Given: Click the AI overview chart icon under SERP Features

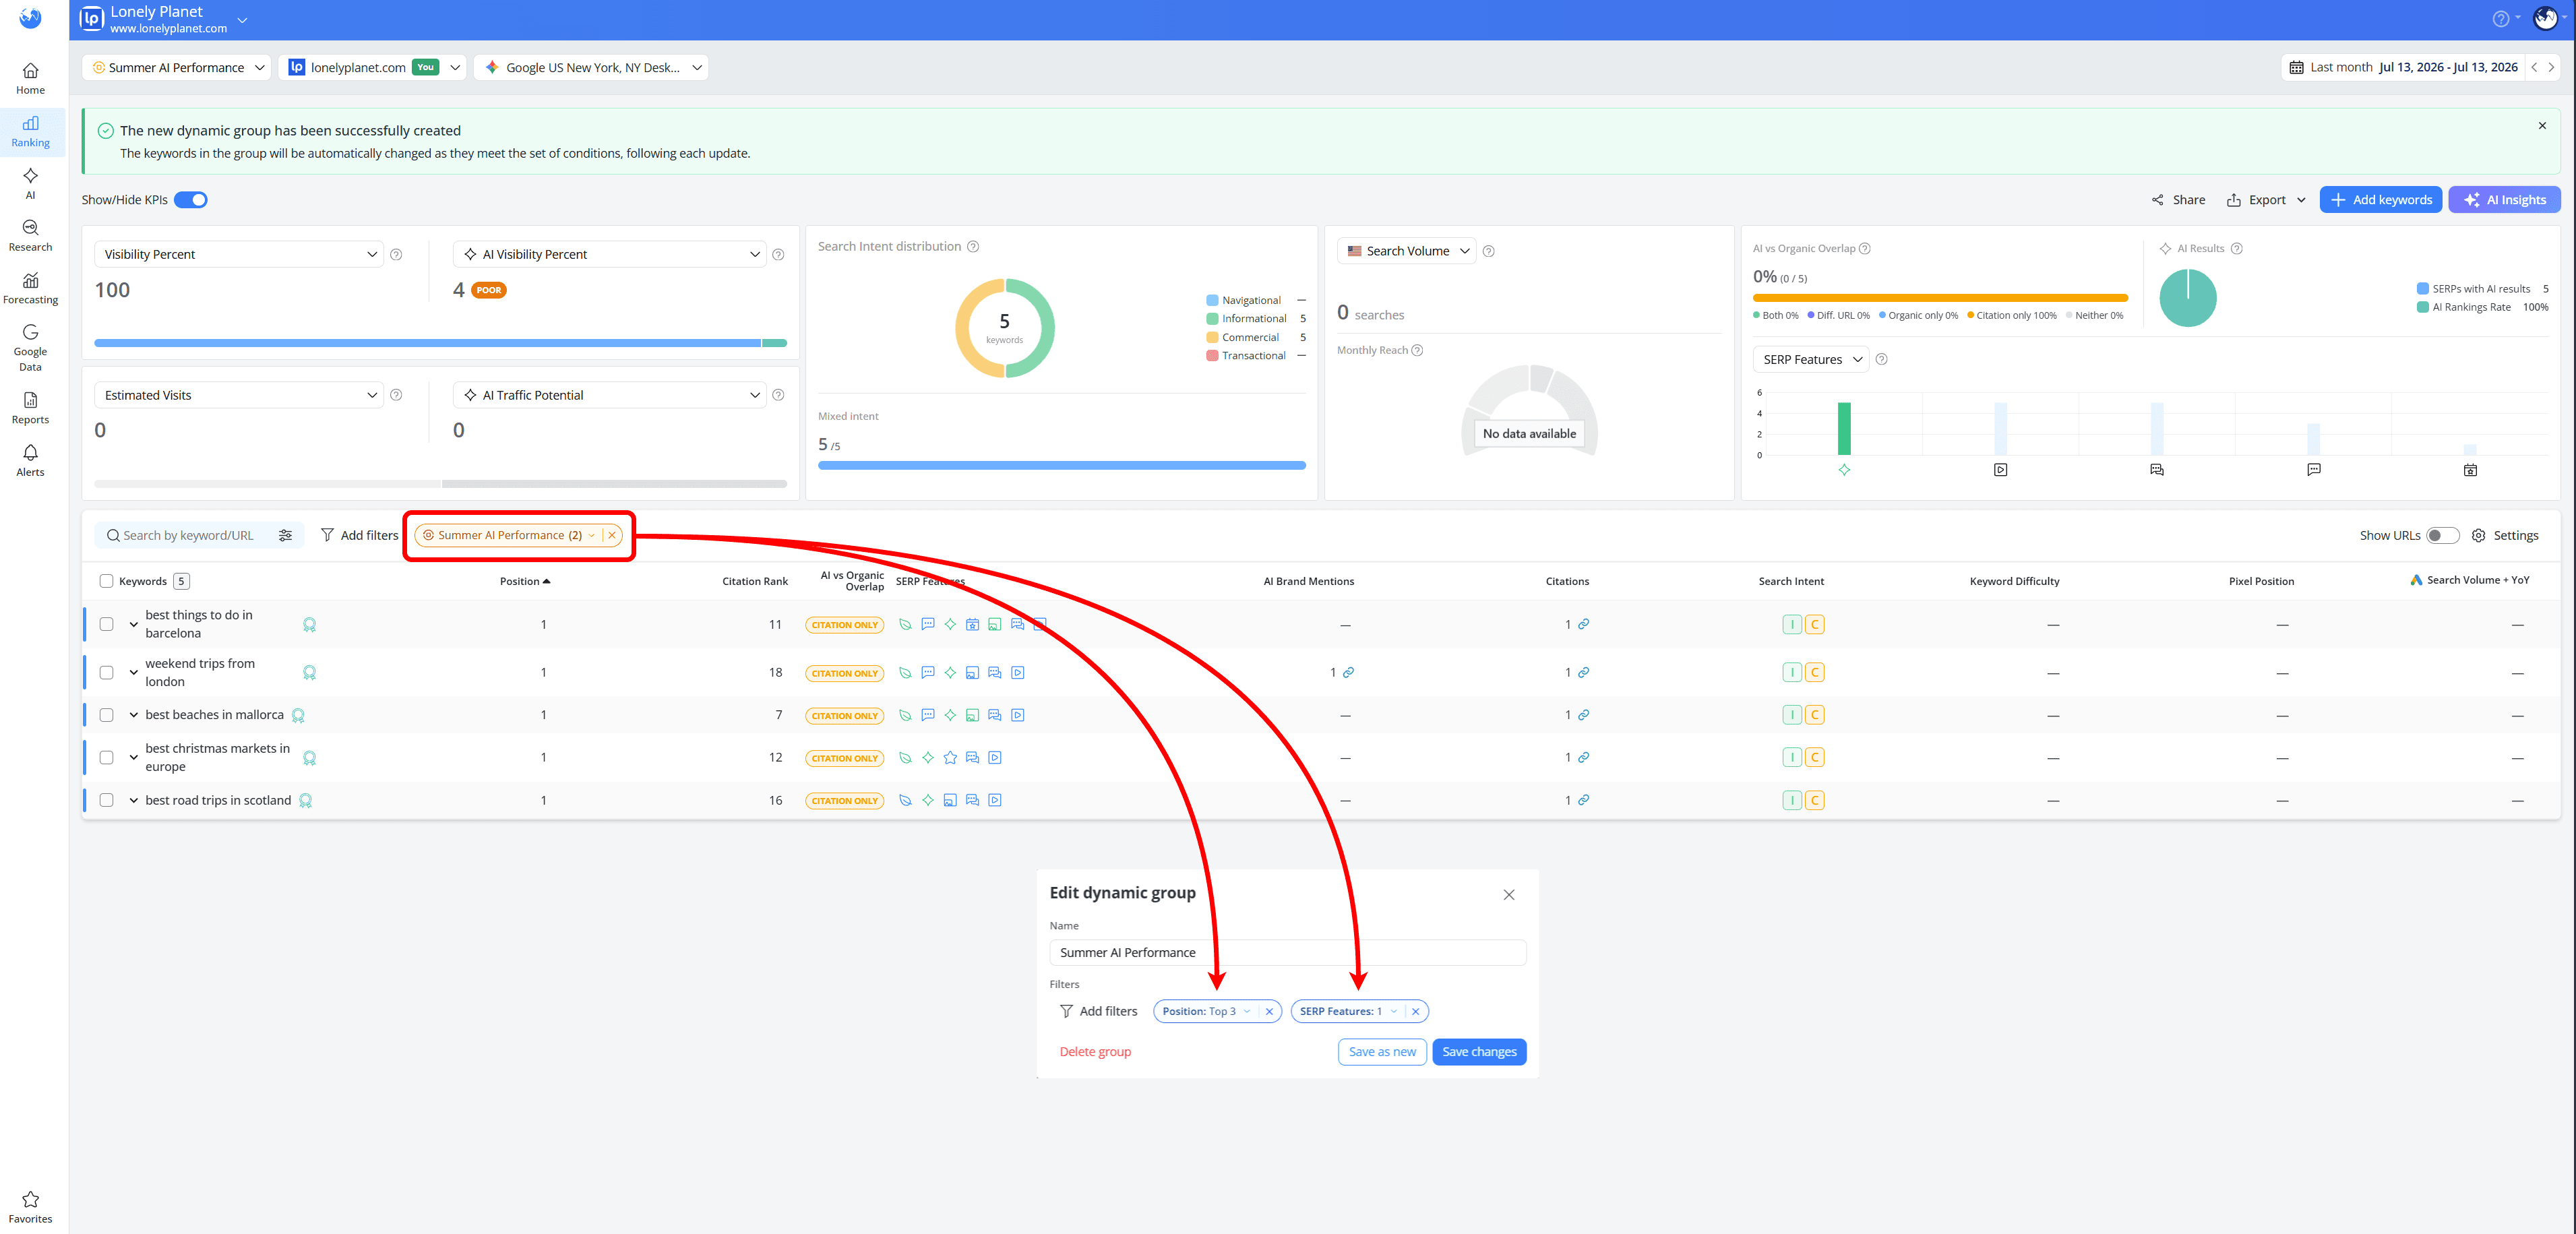Looking at the screenshot, I should [1844, 470].
